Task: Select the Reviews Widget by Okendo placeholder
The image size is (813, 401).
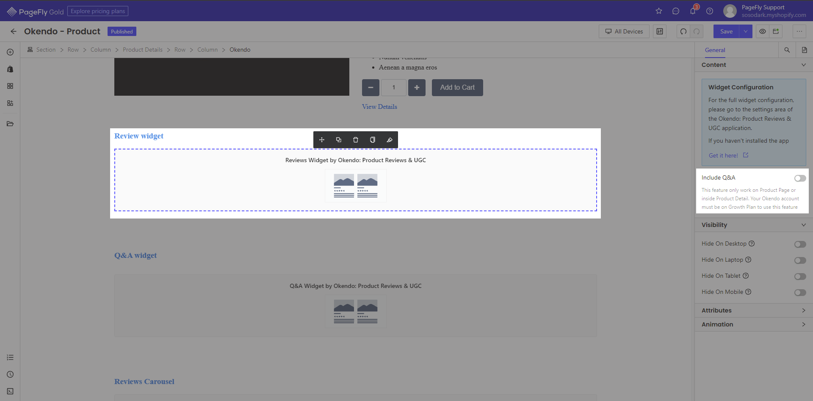Action: tap(356, 180)
